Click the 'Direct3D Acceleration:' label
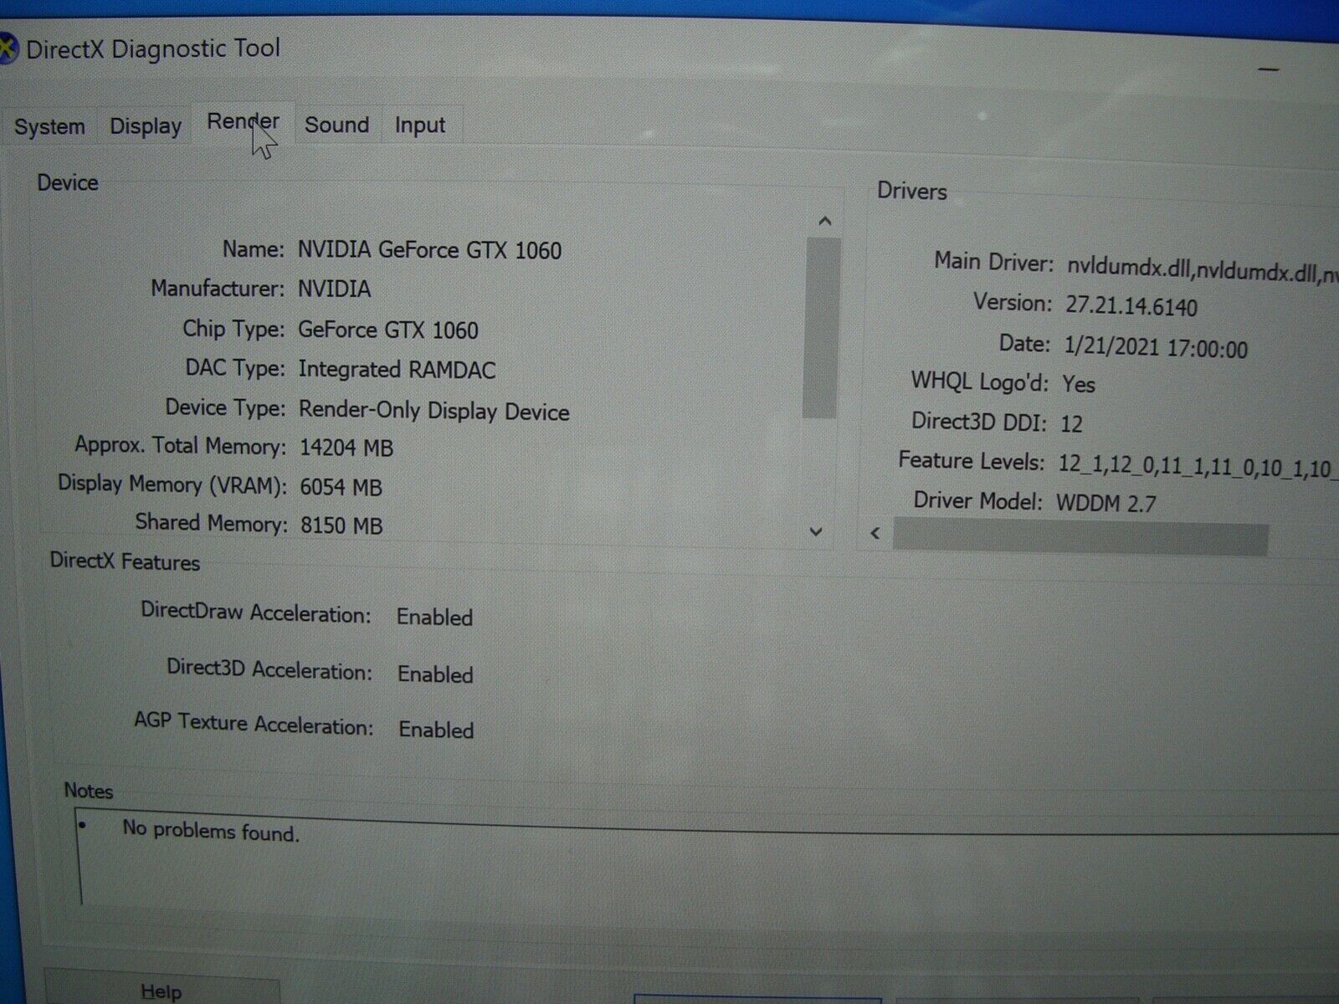Viewport: 1339px width, 1004px height. point(269,669)
